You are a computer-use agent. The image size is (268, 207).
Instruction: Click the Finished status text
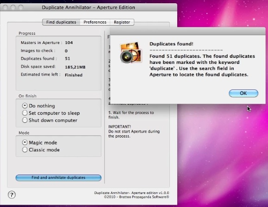[x=74, y=75]
